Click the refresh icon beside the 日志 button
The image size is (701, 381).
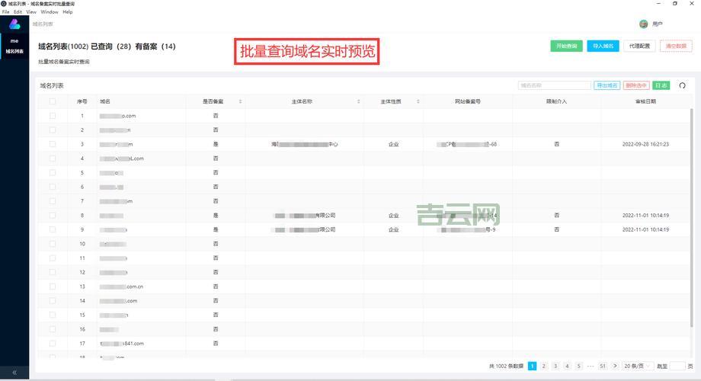coord(682,86)
